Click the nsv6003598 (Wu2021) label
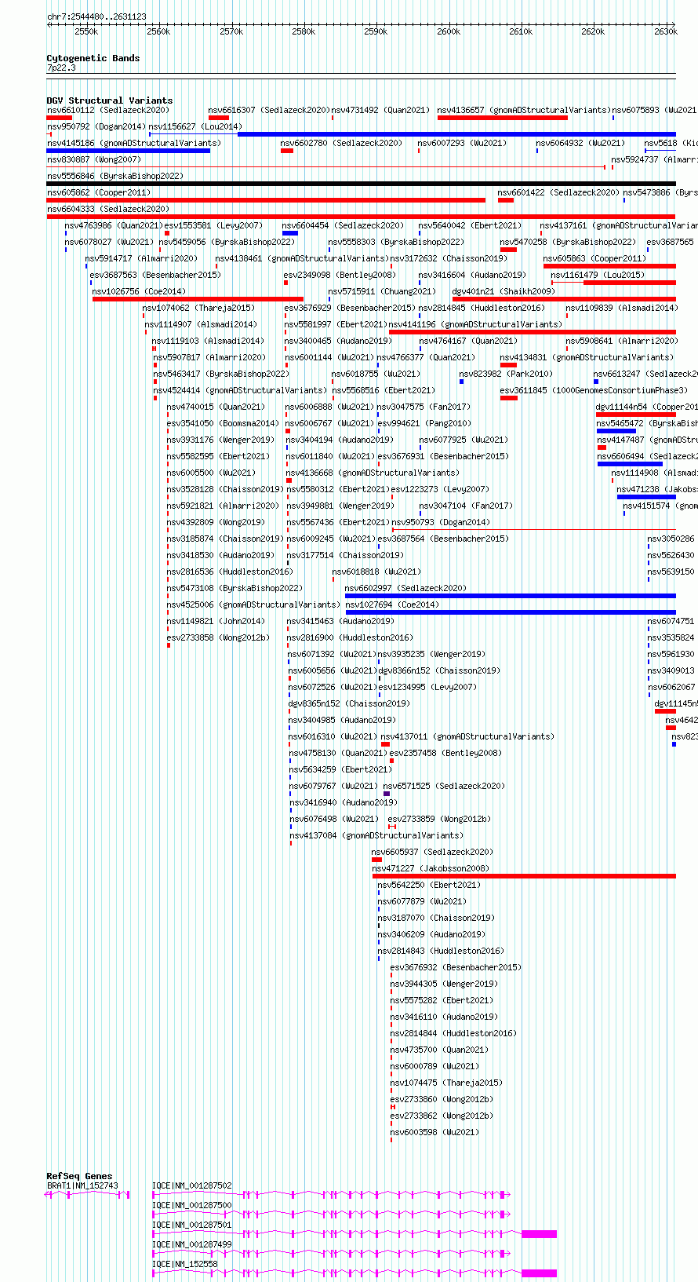 (434, 1132)
